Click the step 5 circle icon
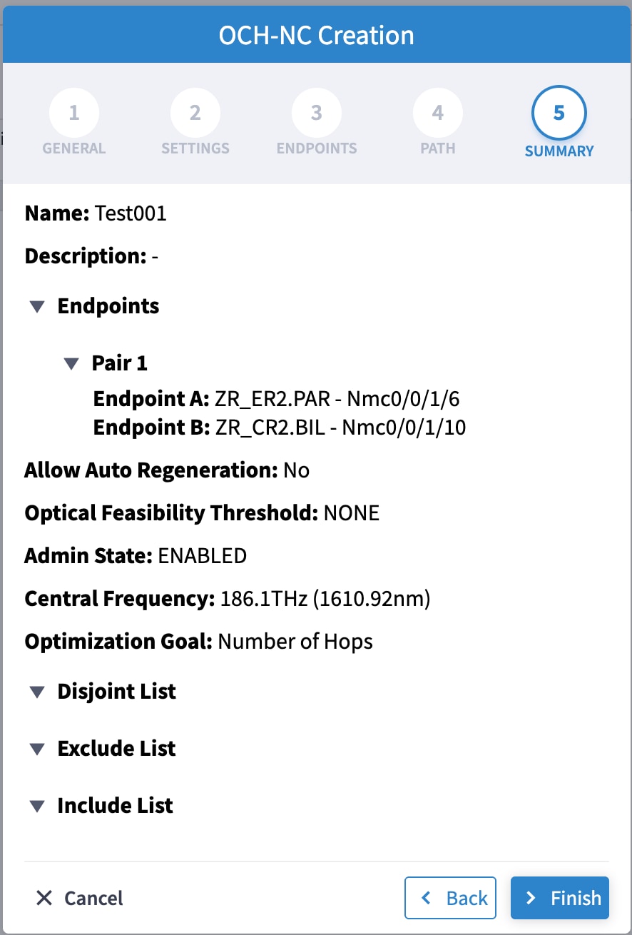 [559, 113]
